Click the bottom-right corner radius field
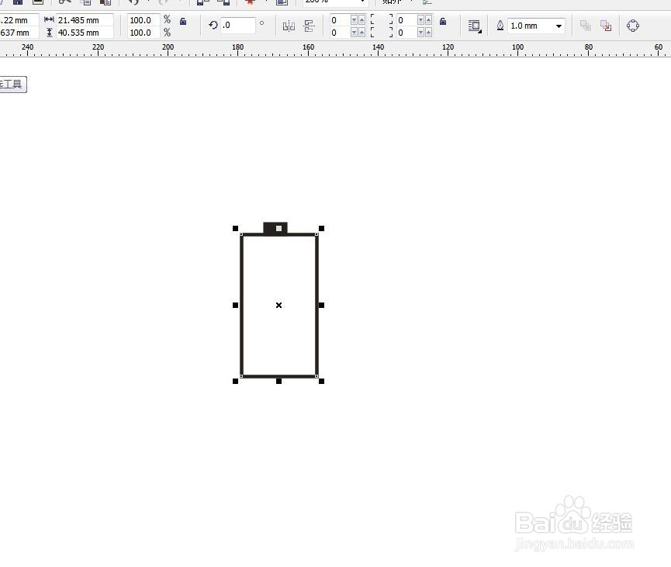Screen dimensions: 671x567 [406, 33]
